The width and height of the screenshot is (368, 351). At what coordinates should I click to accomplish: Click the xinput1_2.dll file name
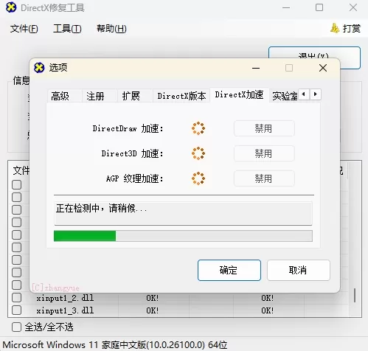point(65,298)
